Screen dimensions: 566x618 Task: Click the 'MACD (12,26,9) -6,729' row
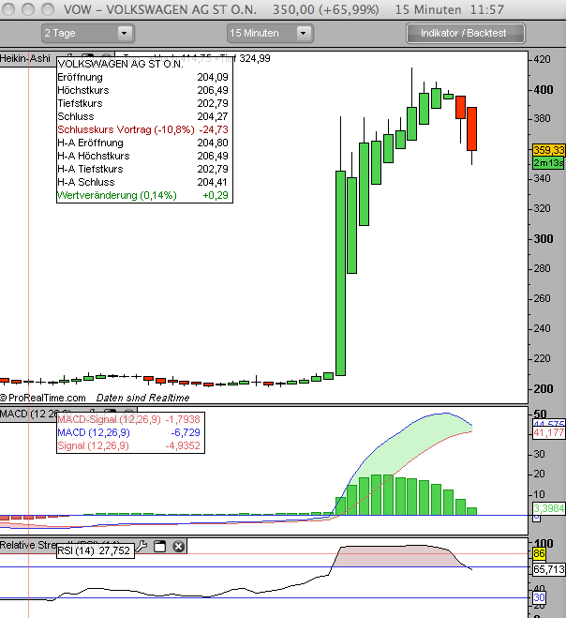129,432
